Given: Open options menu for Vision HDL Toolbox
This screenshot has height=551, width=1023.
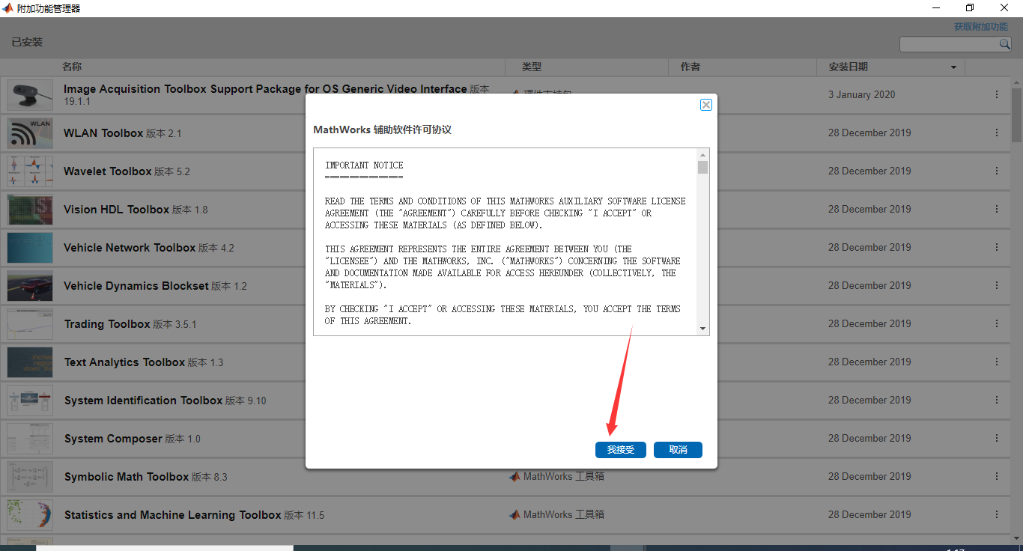Looking at the screenshot, I should [x=997, y=209].
